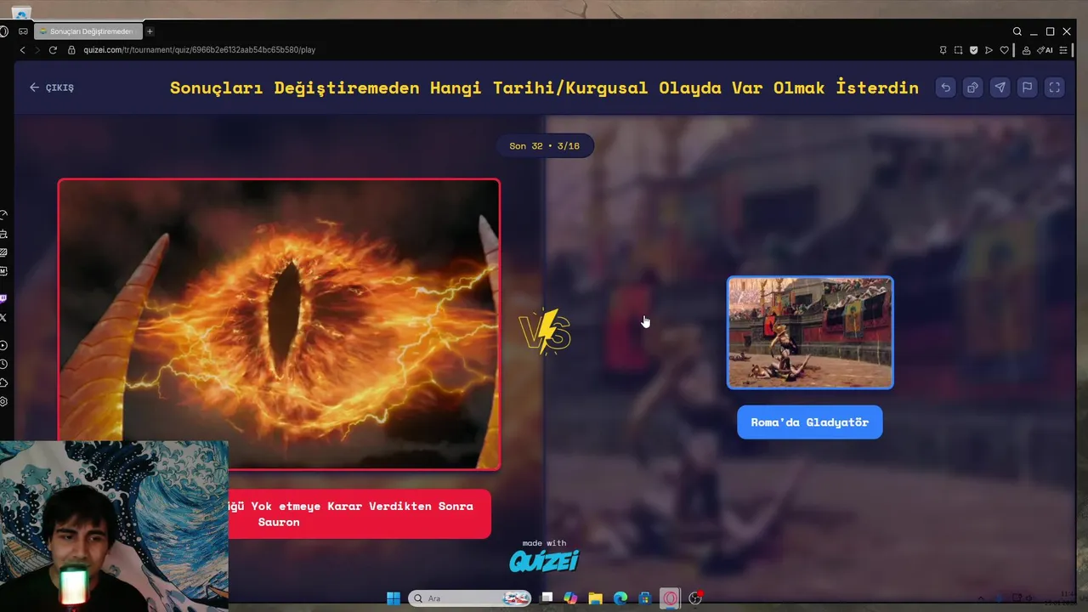Click the Windows Start button
1088x612 pixels.
[394, 598]
